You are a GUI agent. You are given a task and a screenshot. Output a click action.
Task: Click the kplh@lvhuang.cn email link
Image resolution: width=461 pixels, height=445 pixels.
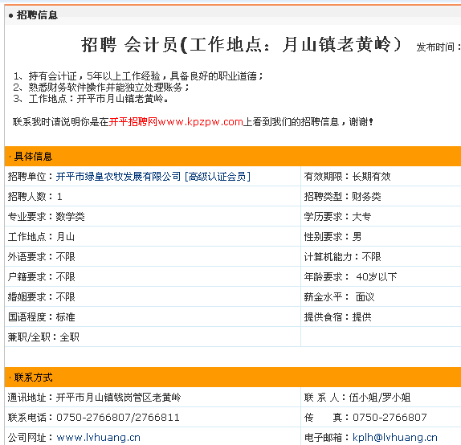tap(395, 437)
